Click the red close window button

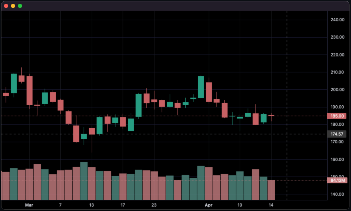click(x=6, y=6)
